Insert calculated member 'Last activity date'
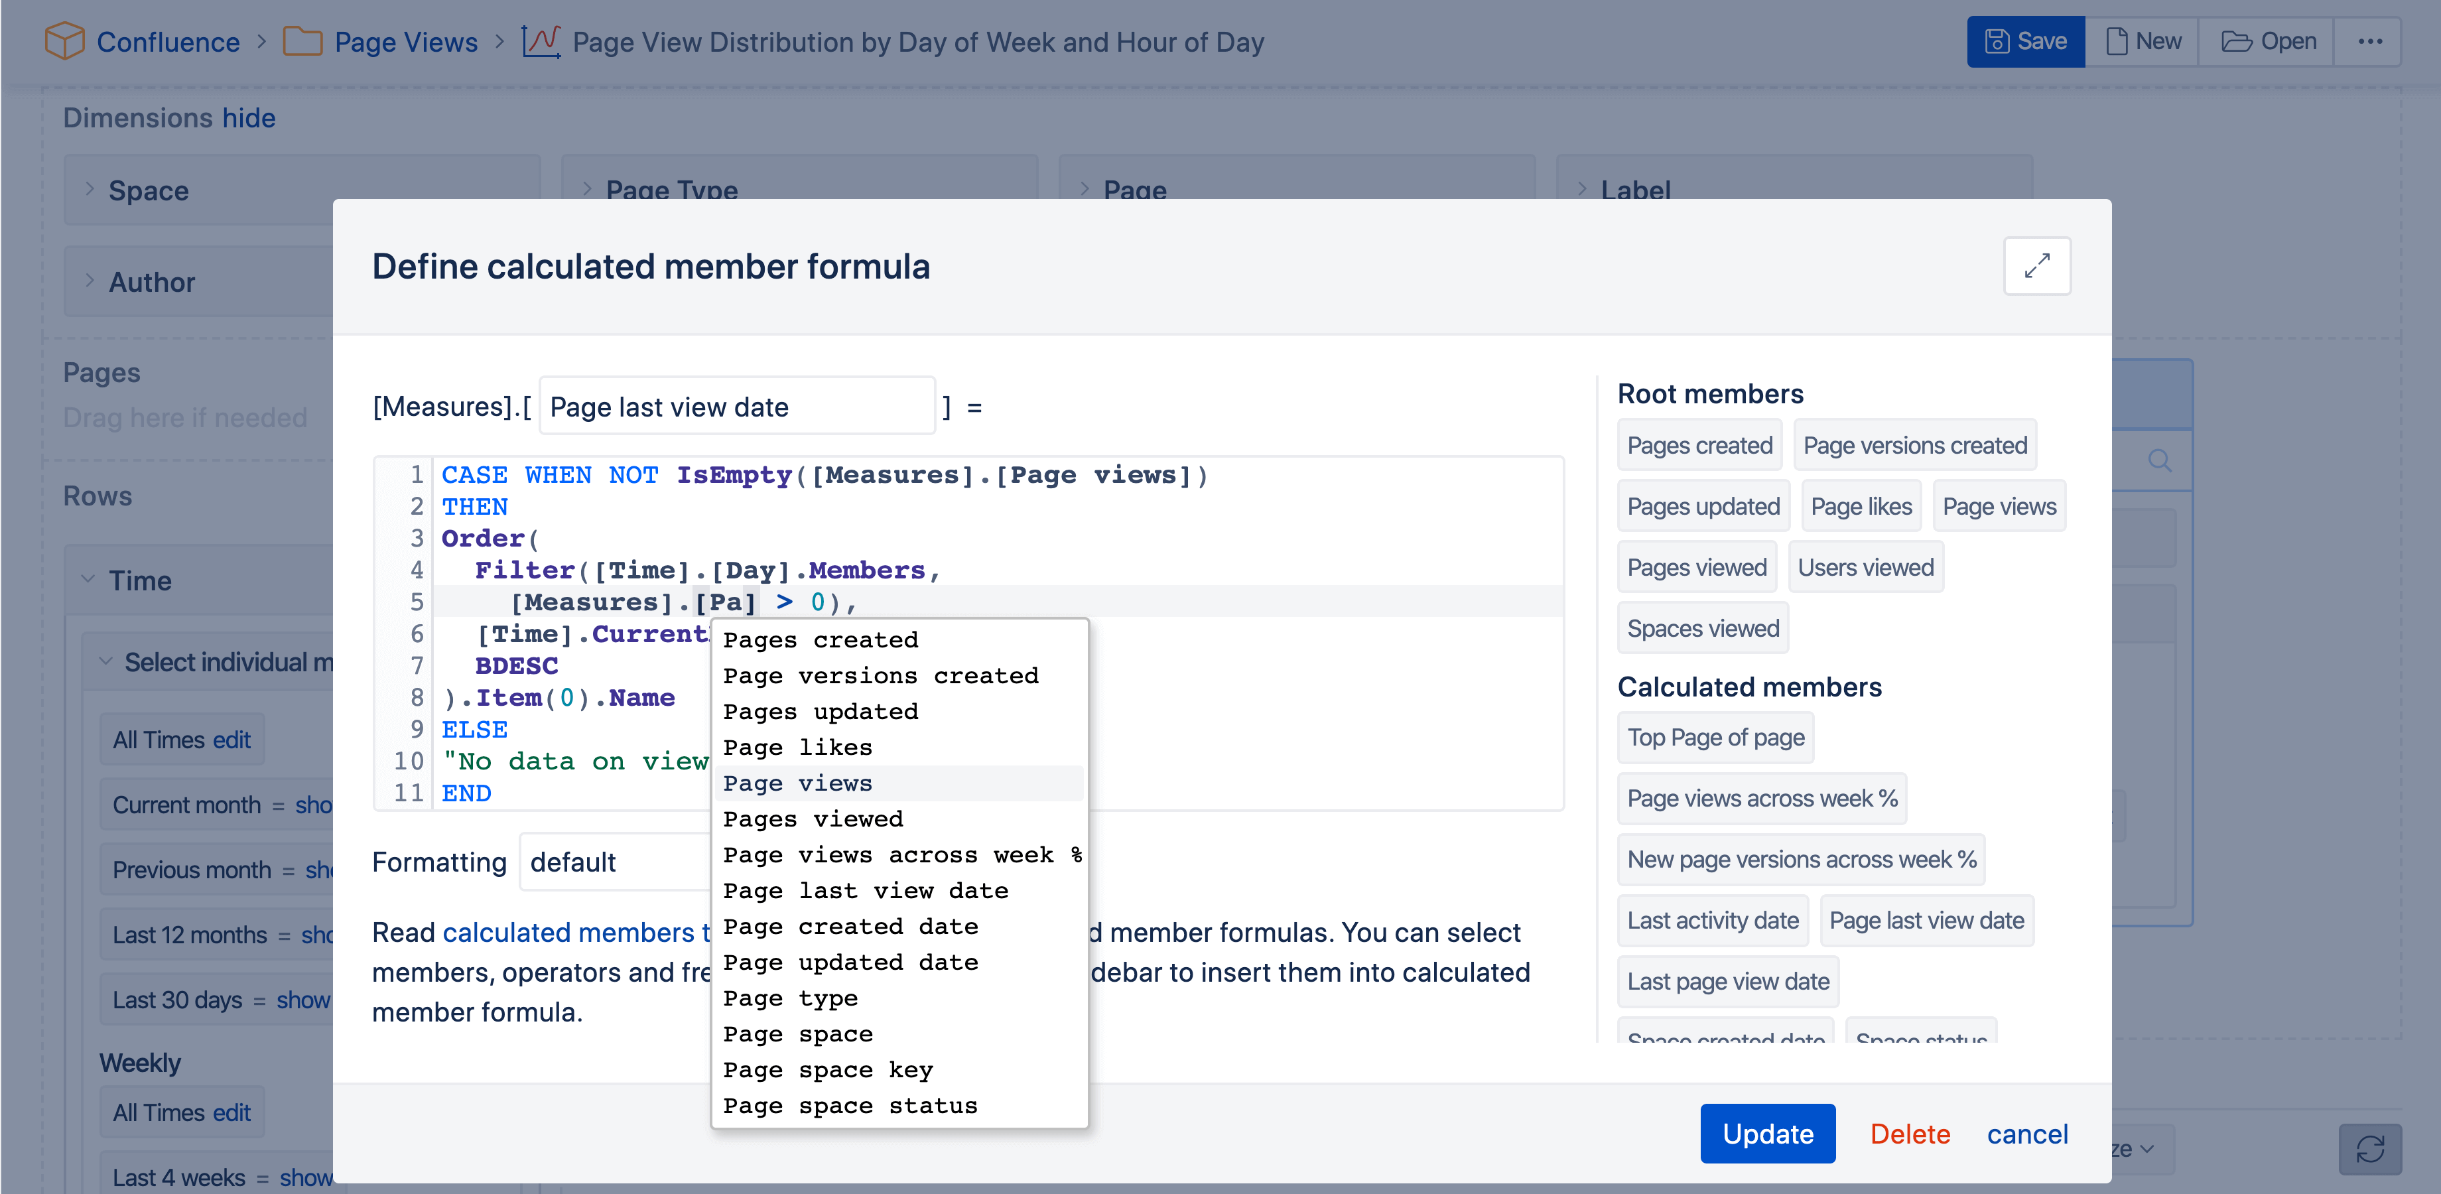 1712,920
